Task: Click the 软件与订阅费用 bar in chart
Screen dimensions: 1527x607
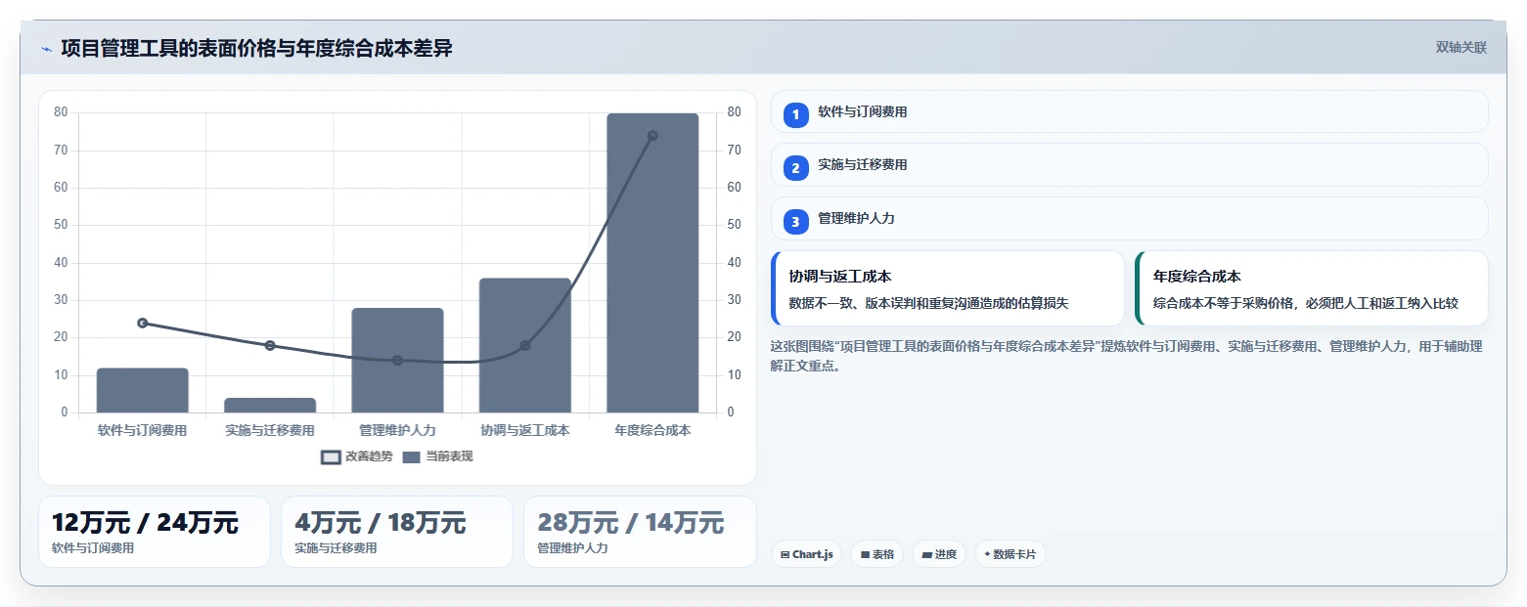Action: (142, 390)
